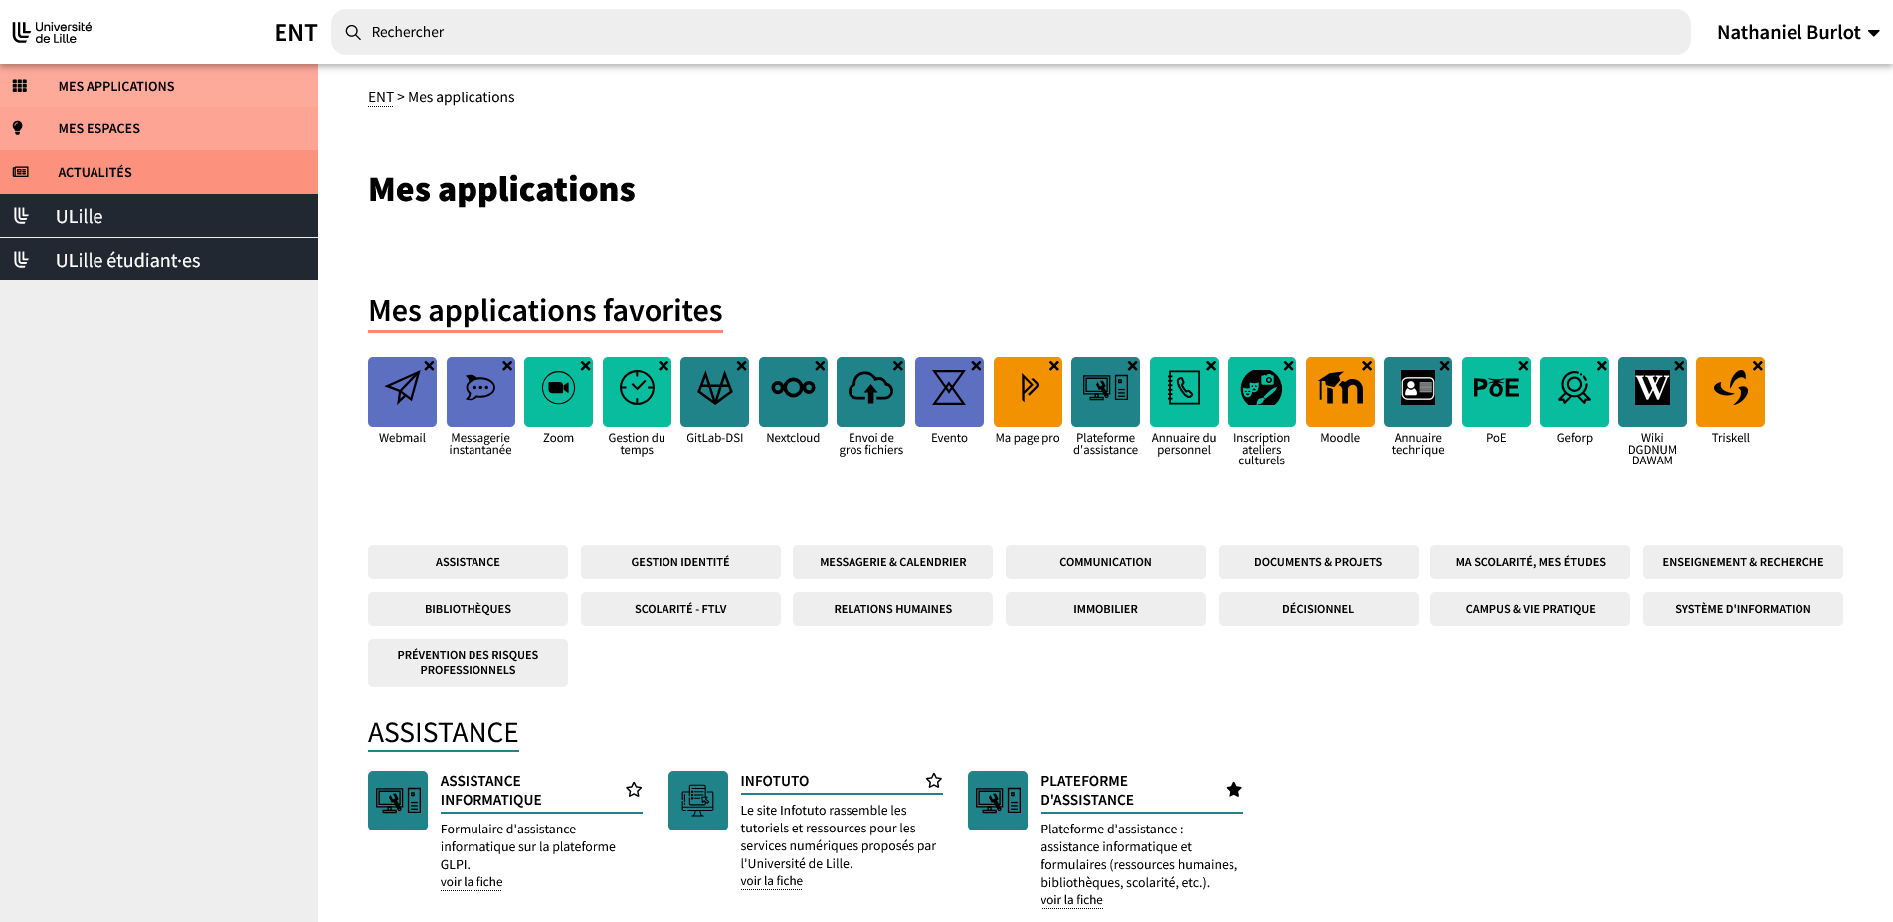Screen dimensions: 1893x922
Task: Filter by Campus & vie pratique
Action: pyautogui.click(x=1530, y=609)
